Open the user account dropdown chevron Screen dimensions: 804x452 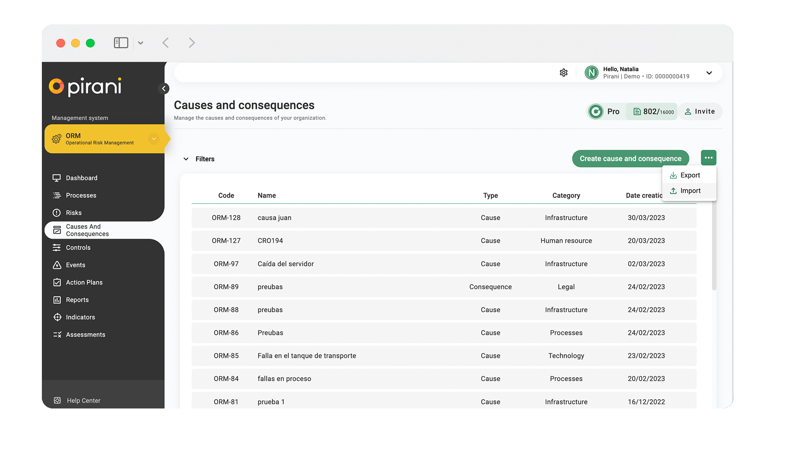tap(709, 73)
